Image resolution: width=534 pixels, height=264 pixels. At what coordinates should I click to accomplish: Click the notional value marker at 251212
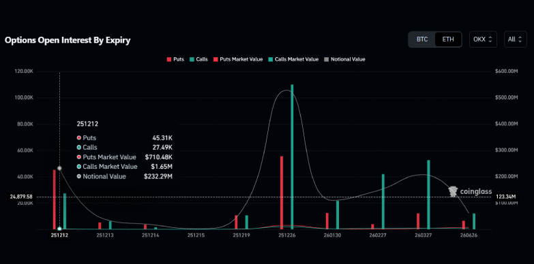[x=59, y=168]
